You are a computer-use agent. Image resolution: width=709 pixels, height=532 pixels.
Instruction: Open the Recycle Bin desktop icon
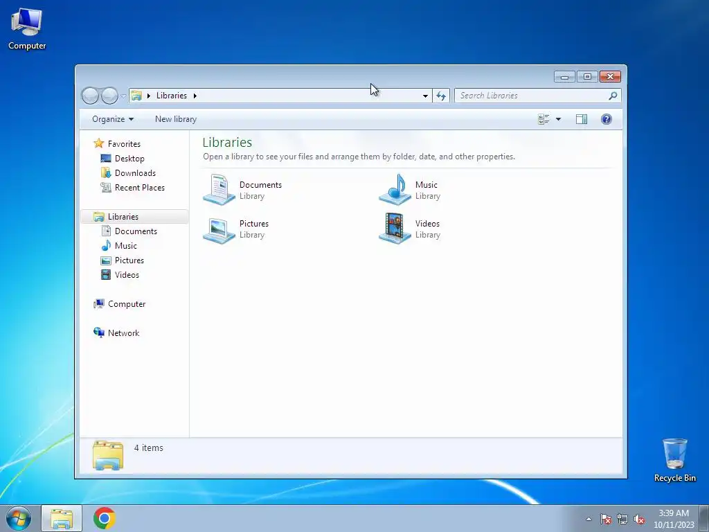coord(674,460)
